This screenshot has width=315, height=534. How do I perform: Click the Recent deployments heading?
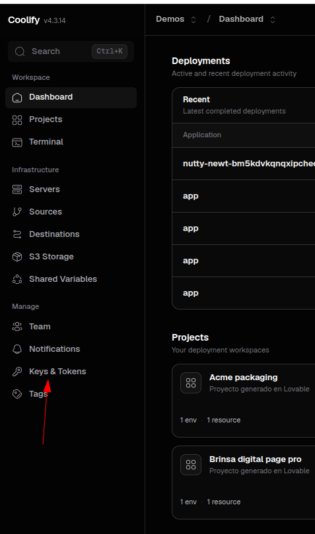coord(196,100)
